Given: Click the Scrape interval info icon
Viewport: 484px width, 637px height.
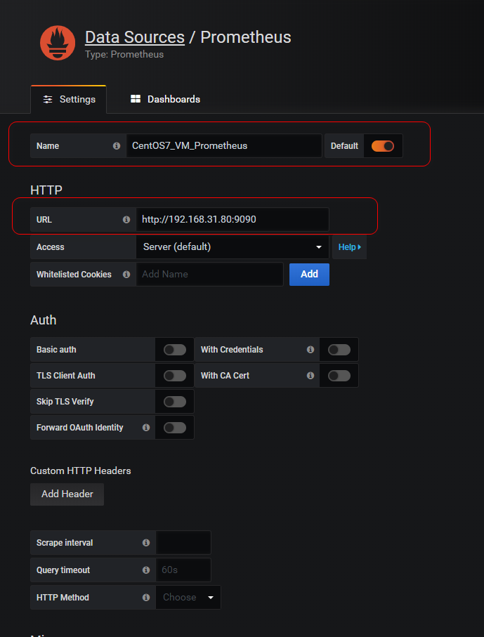Looking at the screenshot, I should click(x=146, y=543).
